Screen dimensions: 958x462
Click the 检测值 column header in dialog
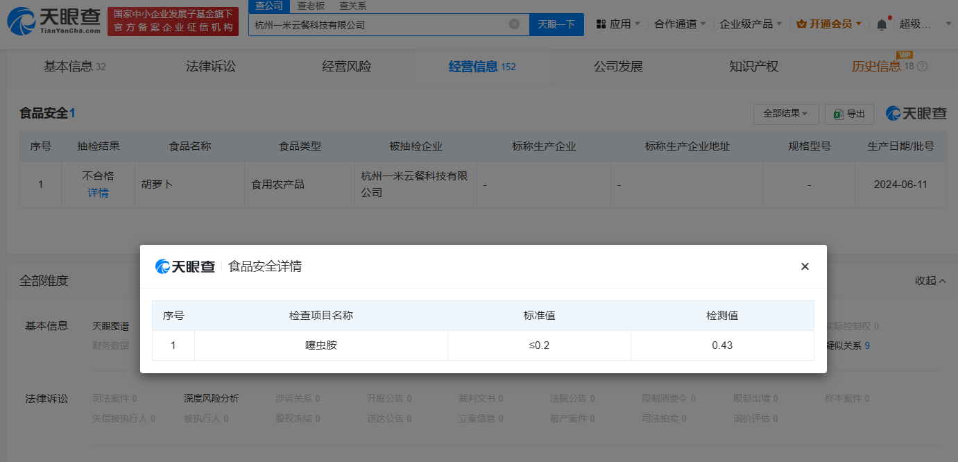pos(722,316)
